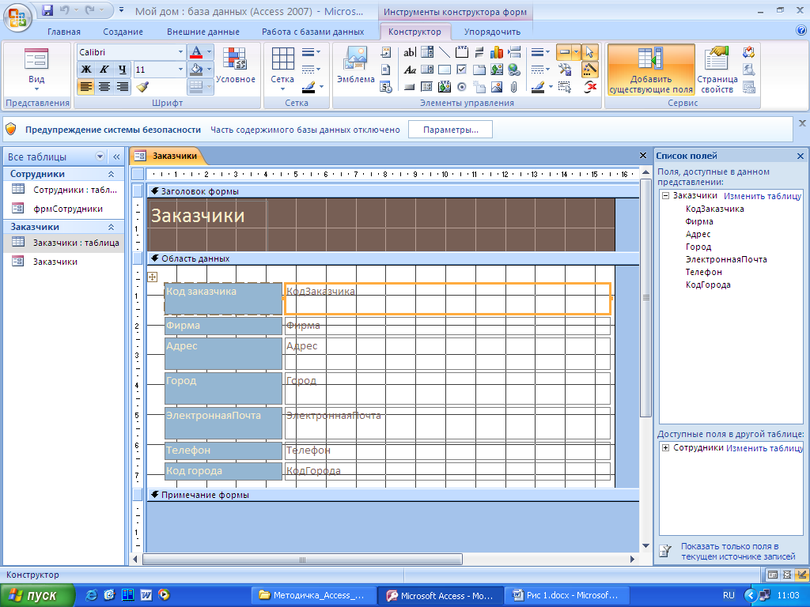The image size is (810, 607).
Task: Insert a logo with the Эмблема button
Action: [x=355, y=65]
